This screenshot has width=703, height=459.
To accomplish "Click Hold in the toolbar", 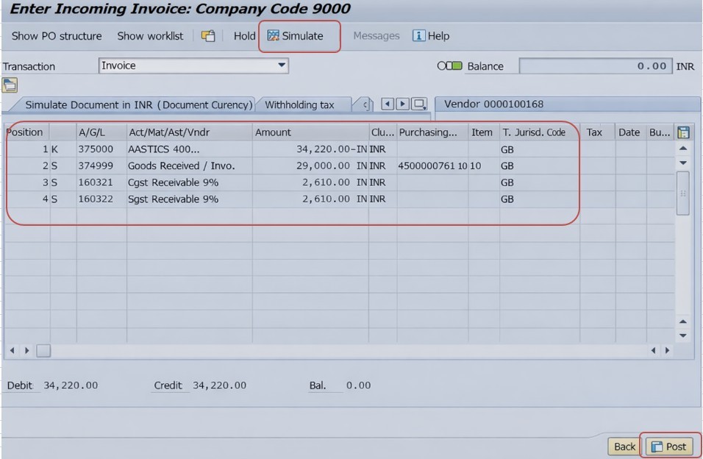I will click(x=244, y=36).
